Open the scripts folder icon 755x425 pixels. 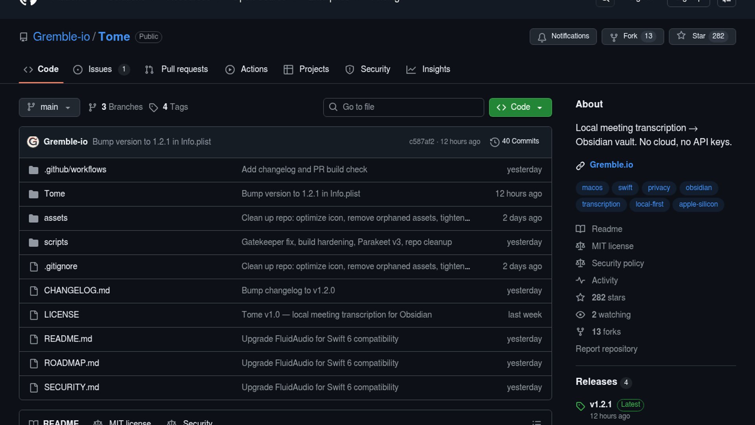click(x=33, y=242)
